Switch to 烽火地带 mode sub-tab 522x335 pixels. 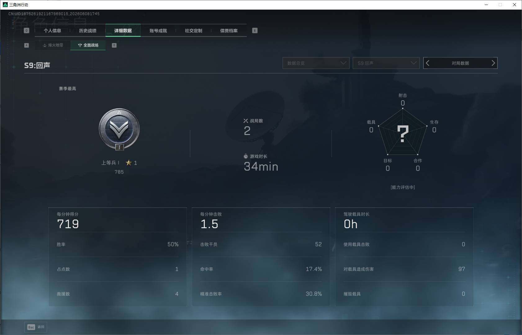pyautogui.click(x=52, y=45)
